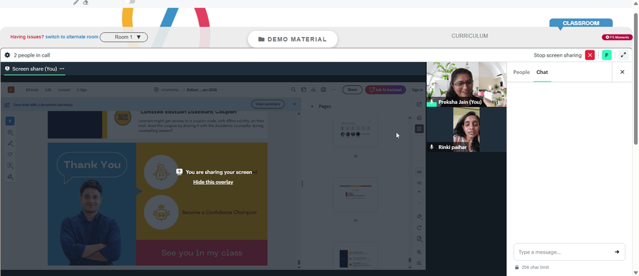Close the Pages panel
This screenshot has width=639, height=276.
click(312, 106)
